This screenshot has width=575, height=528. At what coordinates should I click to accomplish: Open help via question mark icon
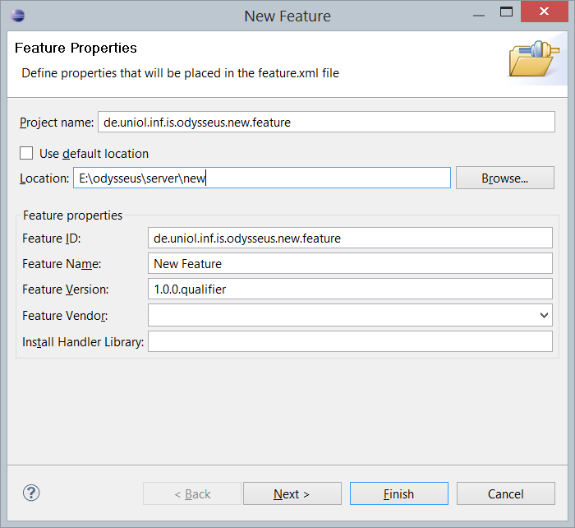click(x=31, y=493)
